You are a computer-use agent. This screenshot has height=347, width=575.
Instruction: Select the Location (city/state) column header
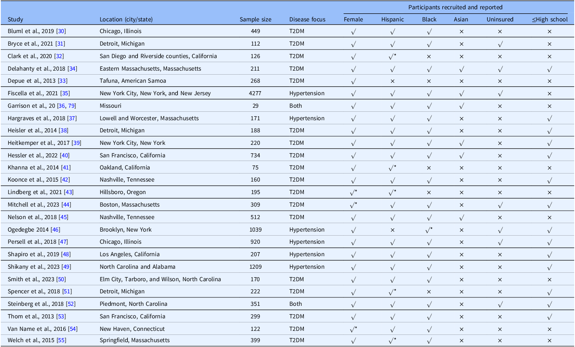[126, 19]
